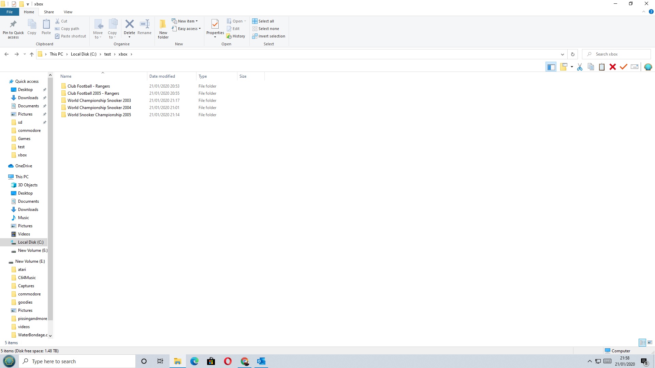The width and height of the screenshot is (655, 368).
Task: Click Select all
Action: [x=263, y=21]
